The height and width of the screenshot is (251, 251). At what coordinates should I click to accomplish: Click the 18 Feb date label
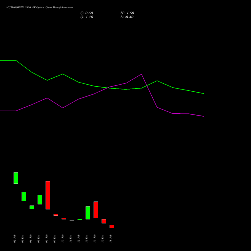tap(111, 239)
